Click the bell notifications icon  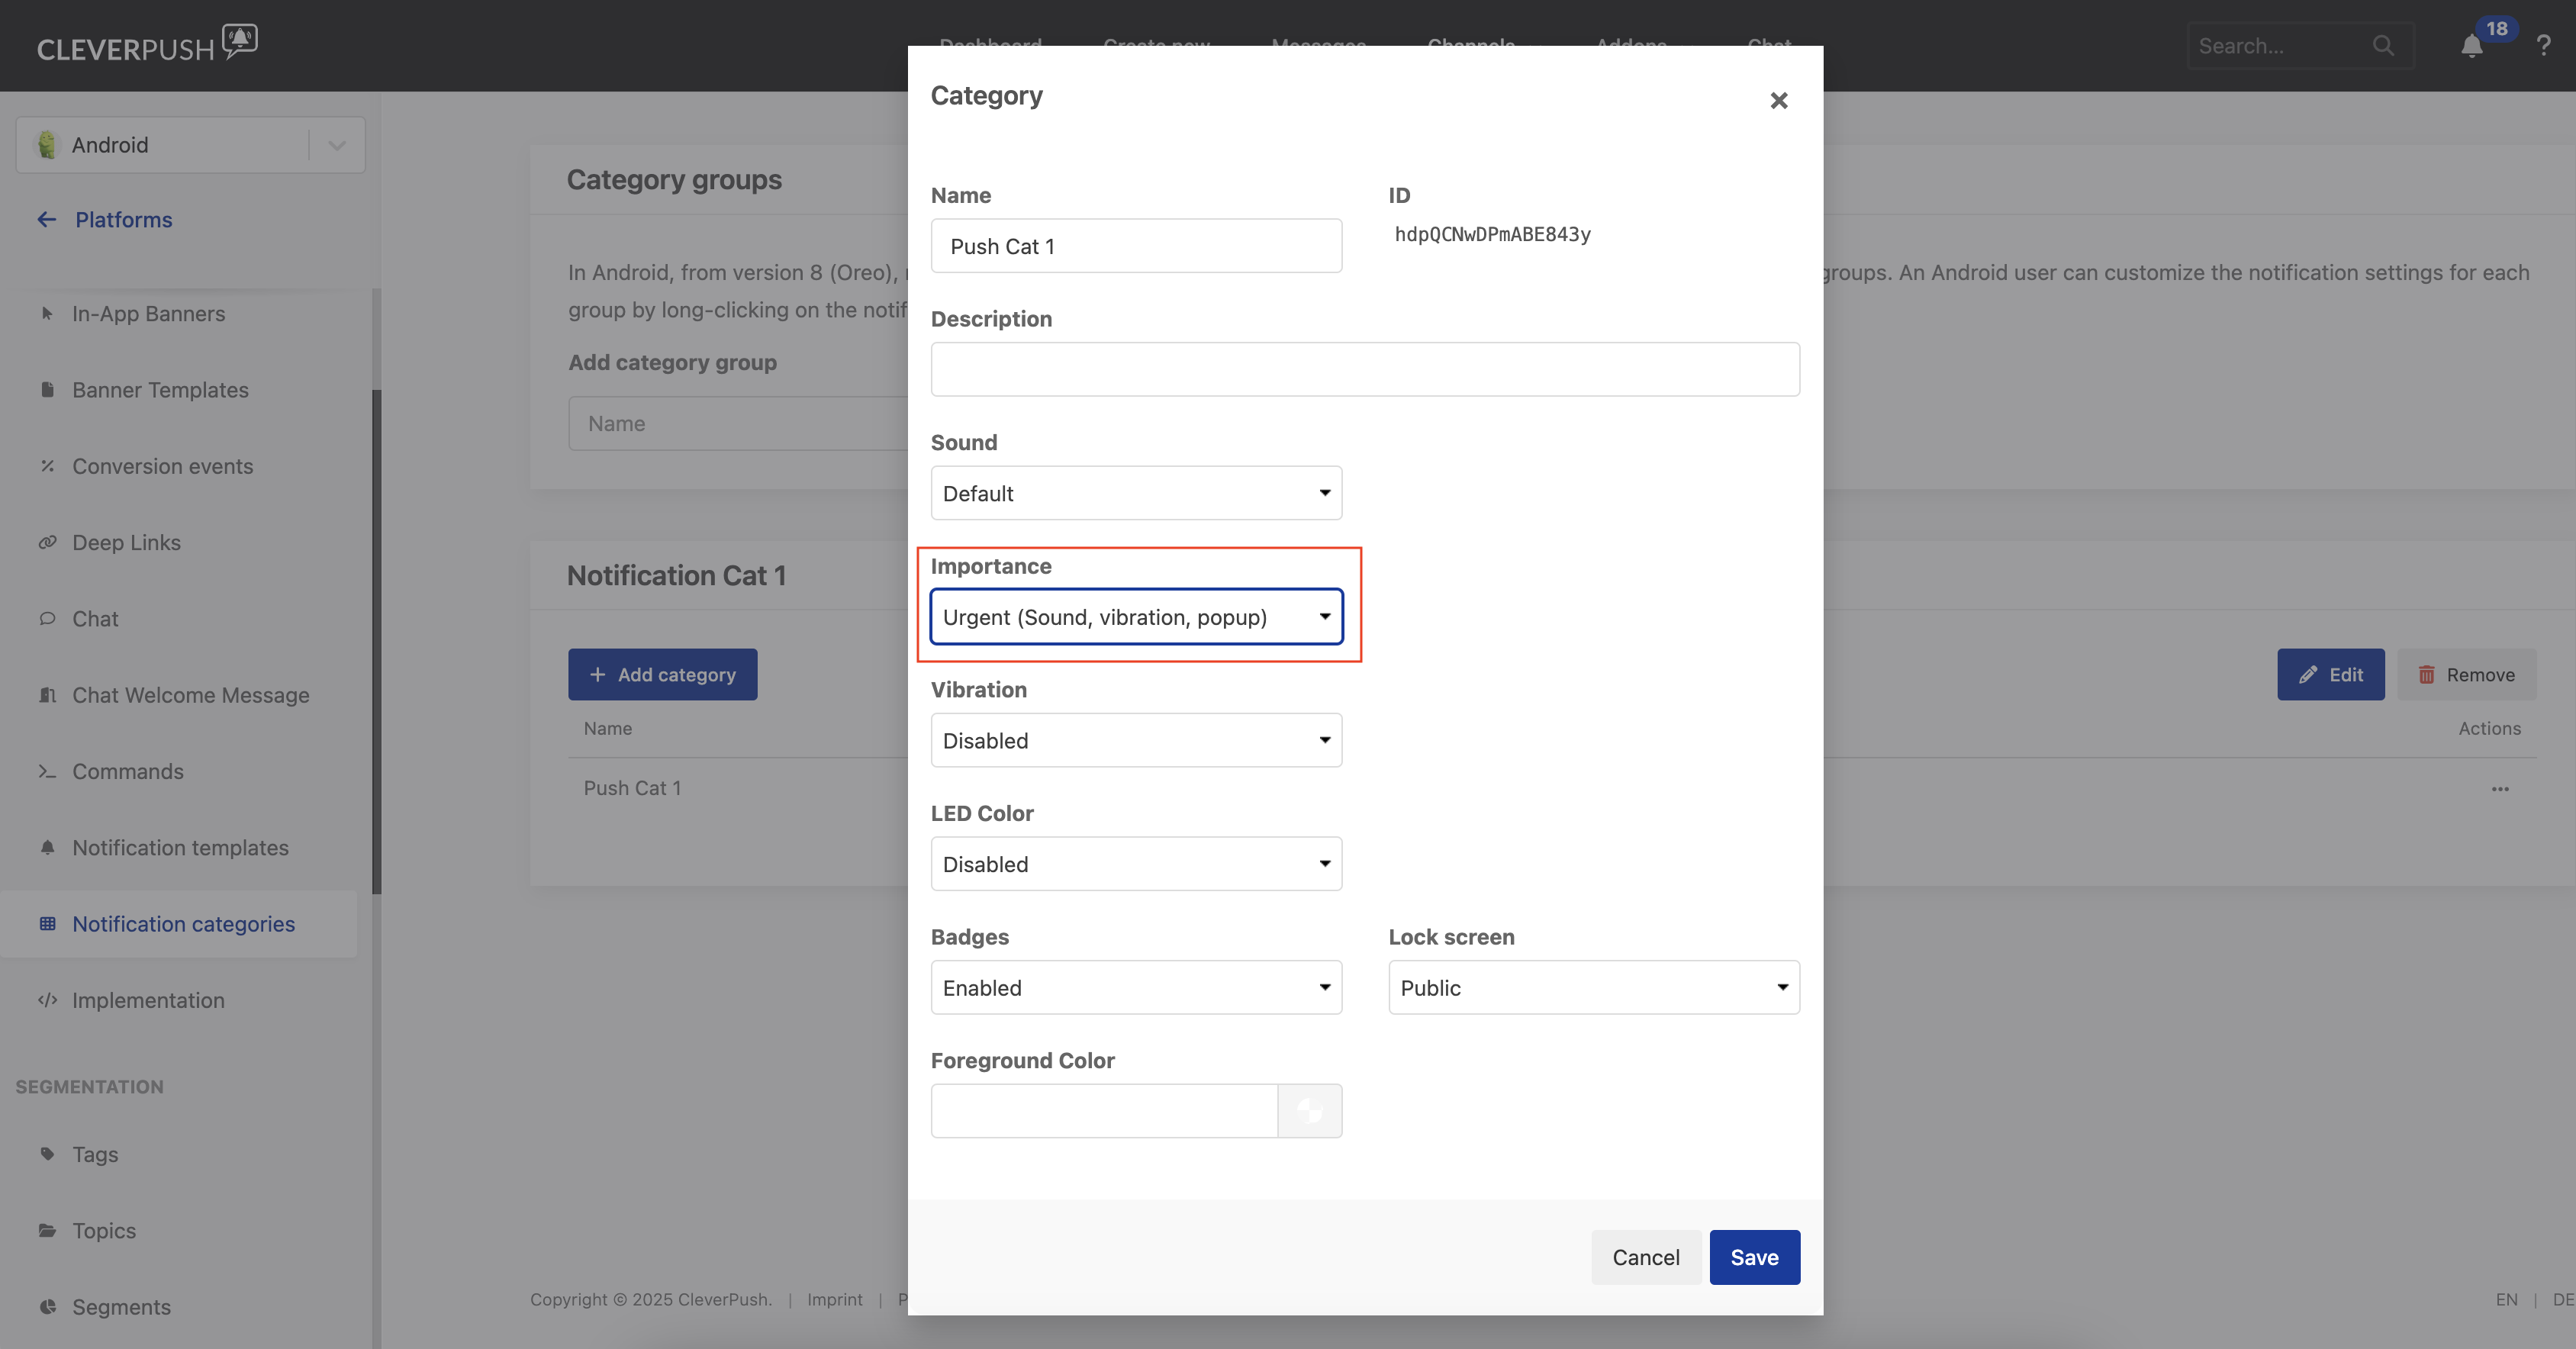point(2472,46)
